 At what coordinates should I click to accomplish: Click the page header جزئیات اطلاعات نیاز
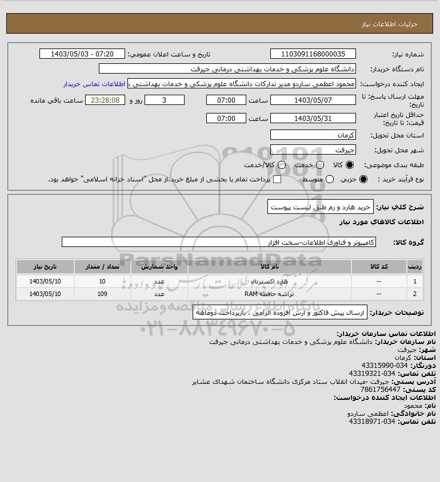[389, 24]
